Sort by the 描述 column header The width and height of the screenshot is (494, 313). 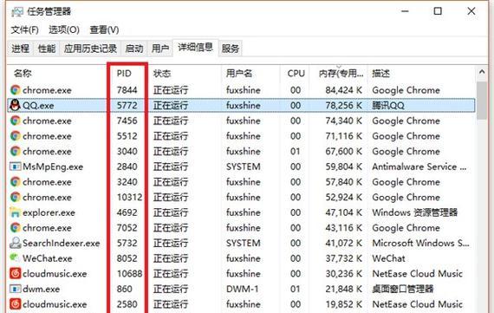(x=380, y=74)
